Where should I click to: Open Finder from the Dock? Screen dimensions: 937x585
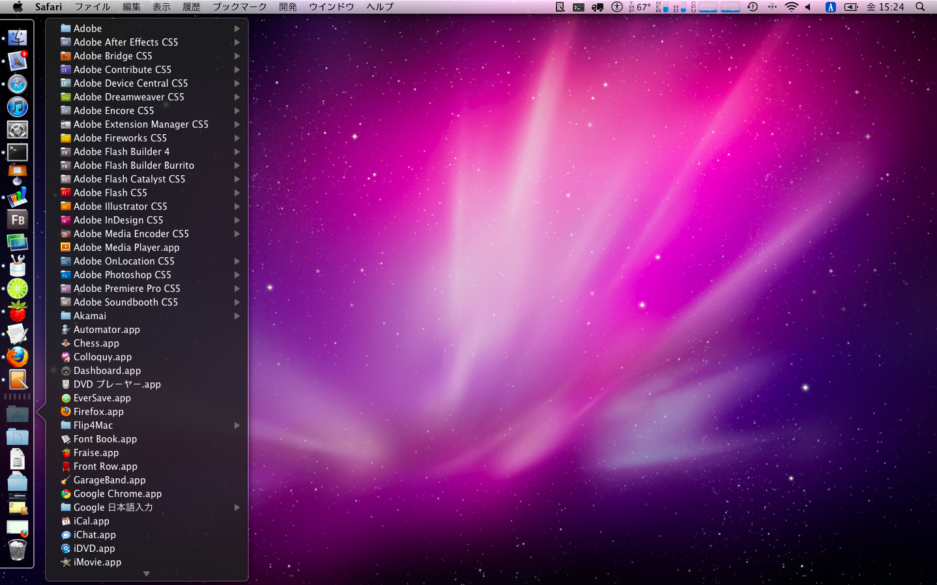[17, 38]
